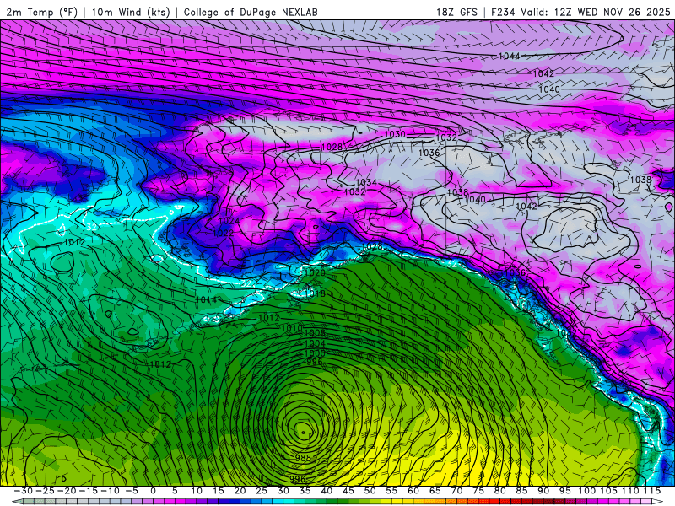The height and width of the screenshot is (506, 675).
Task: Click the 85 temperature scale label
Action: (521, 491)
